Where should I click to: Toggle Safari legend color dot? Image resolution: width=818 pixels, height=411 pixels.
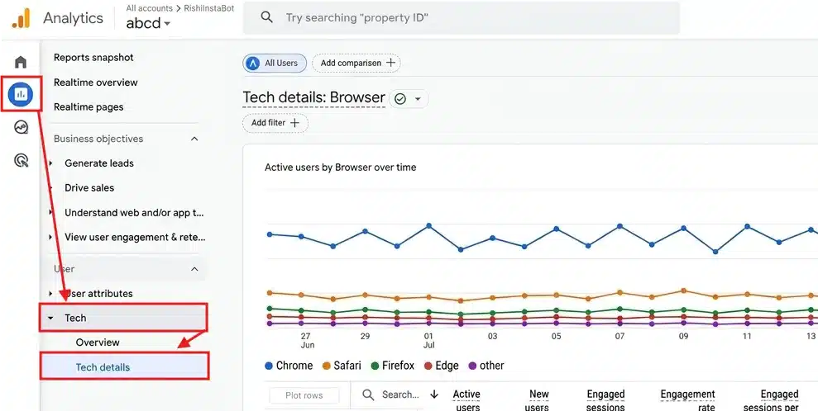(327, 366)
